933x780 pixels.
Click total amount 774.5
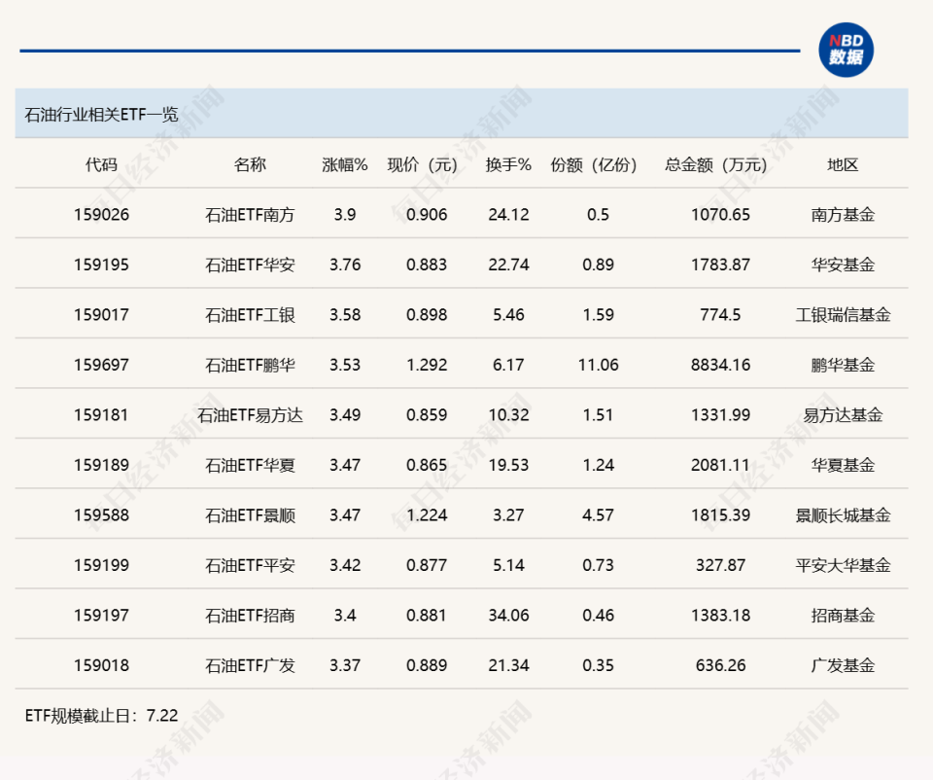[x=720, y=314]
